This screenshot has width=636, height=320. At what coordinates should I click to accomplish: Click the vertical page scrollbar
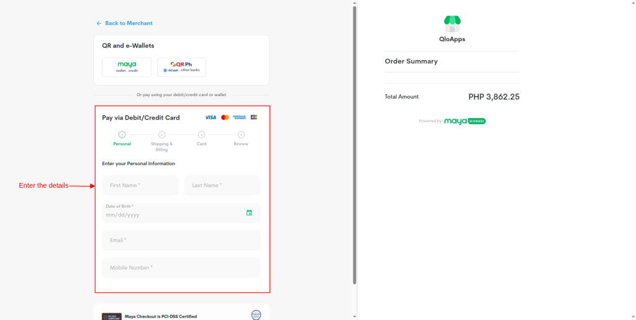355,143
